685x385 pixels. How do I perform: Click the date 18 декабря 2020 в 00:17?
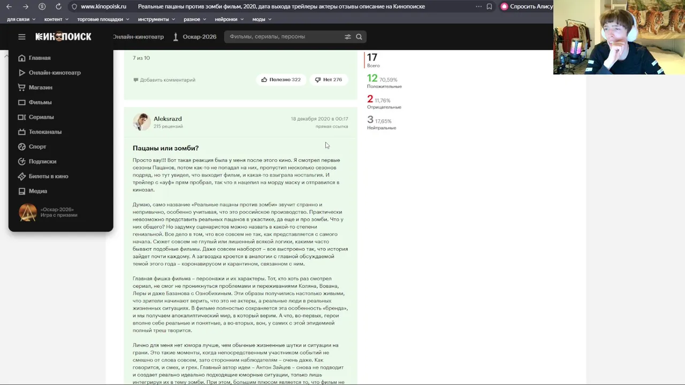coord(319,119)
